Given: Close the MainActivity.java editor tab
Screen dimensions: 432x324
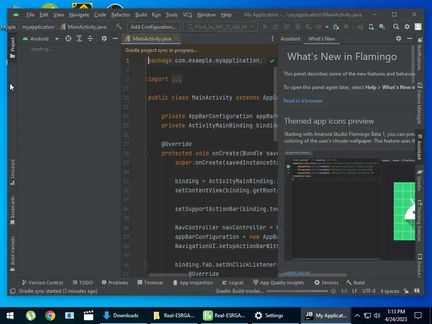Looking at the screenshot, I should pyautogui.click(x=176, y=38).
